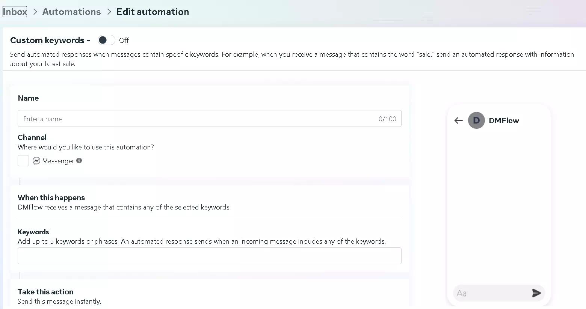Click the Off label beside the toggle

point(124,40)
